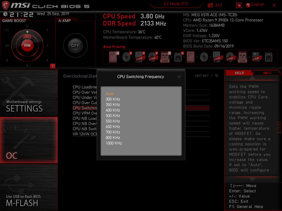Switch to the HELP tab
The height and width of the screenshot is (211, 282).
(239, 73)
